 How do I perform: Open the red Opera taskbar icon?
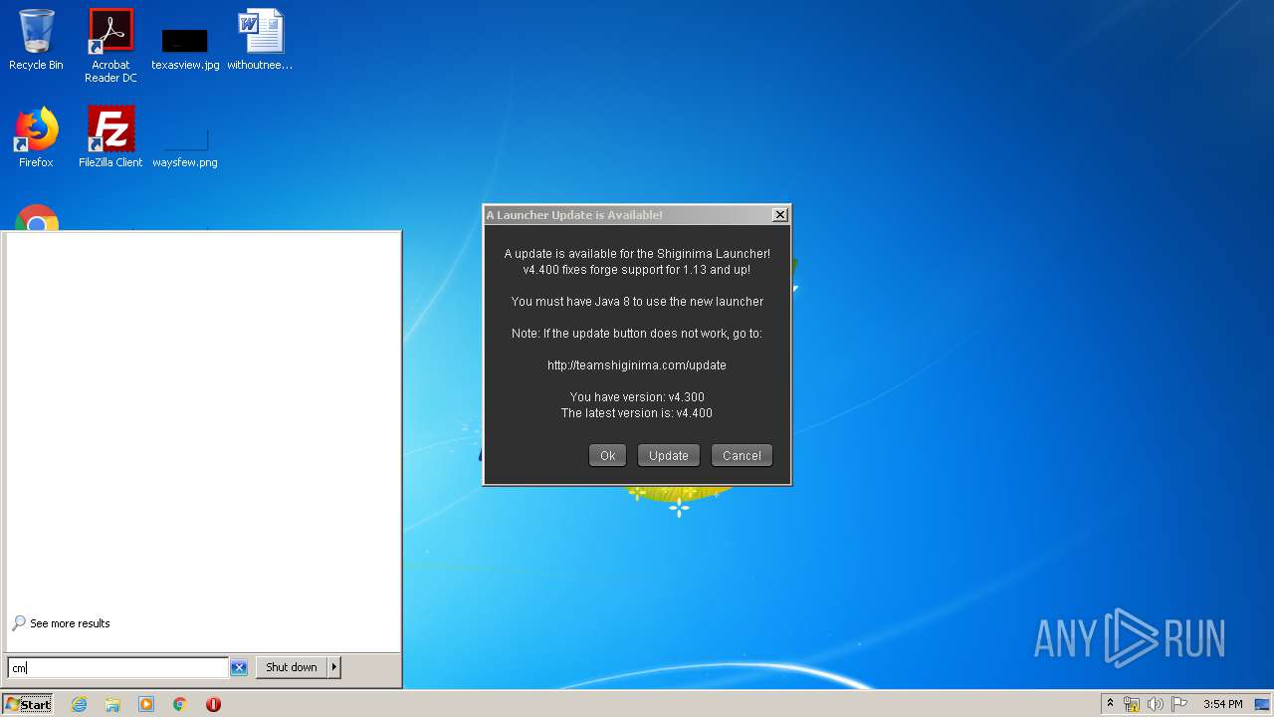(x=213, y=704)
